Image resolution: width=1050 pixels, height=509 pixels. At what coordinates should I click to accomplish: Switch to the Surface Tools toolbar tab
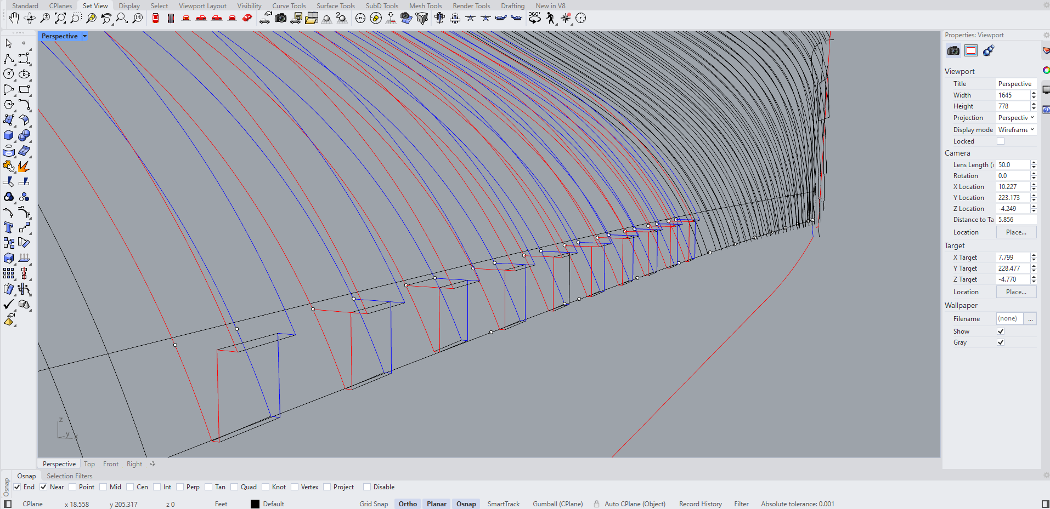click(335, 6)
